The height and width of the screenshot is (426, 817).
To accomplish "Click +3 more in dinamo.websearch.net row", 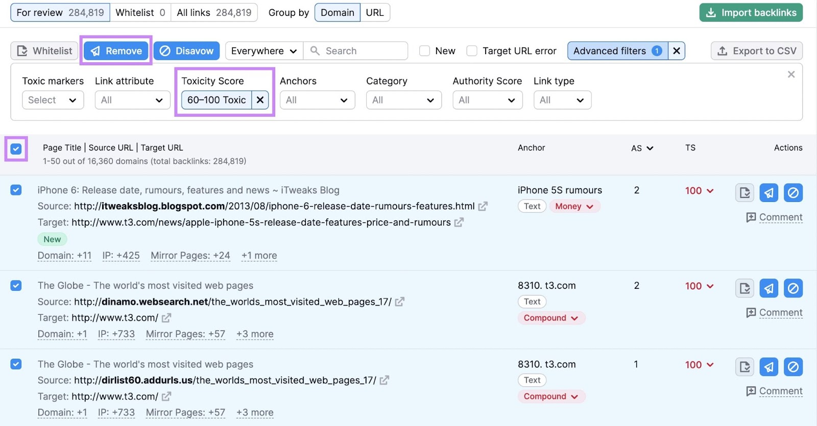I will tap(255, 334).
